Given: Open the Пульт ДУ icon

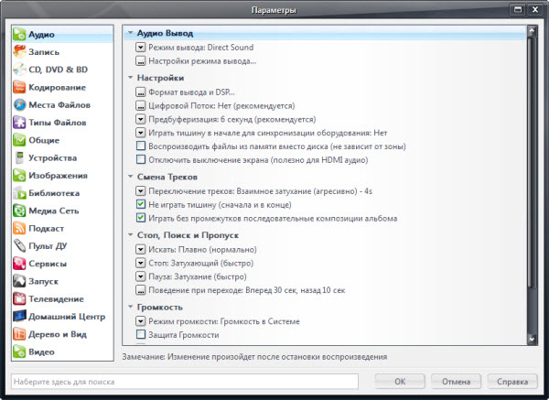Looking at the screenshot, I should (18, 245).
